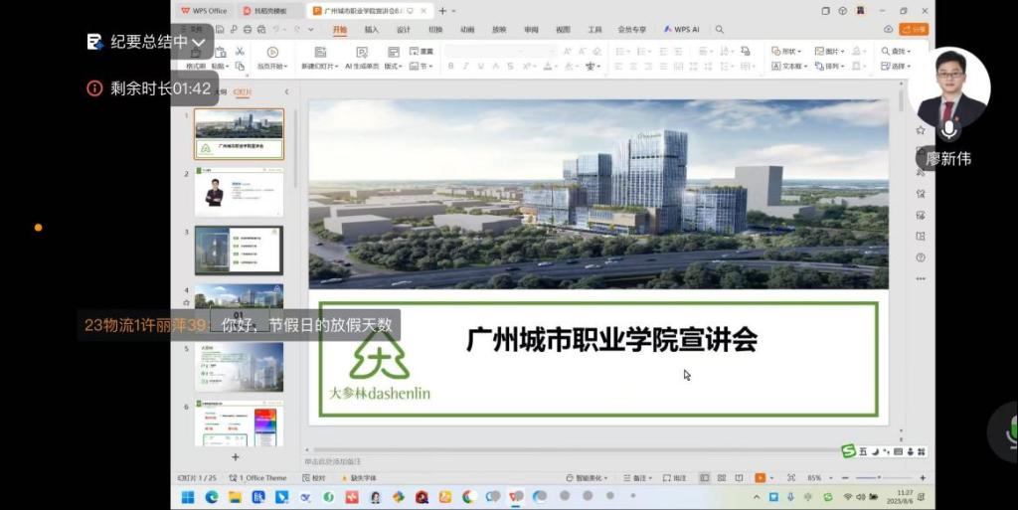This screenshot has height=510, width=1018.
Task: Add a new document tab with plus
Action: (x=442, y=10)
